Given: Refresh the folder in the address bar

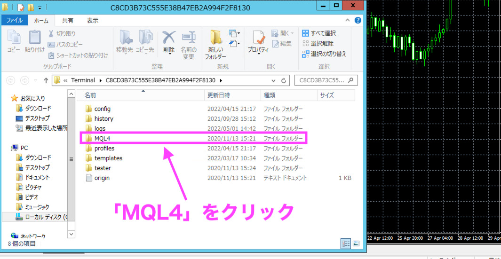Looking at the screenshot, I should [x=284, y=80].
